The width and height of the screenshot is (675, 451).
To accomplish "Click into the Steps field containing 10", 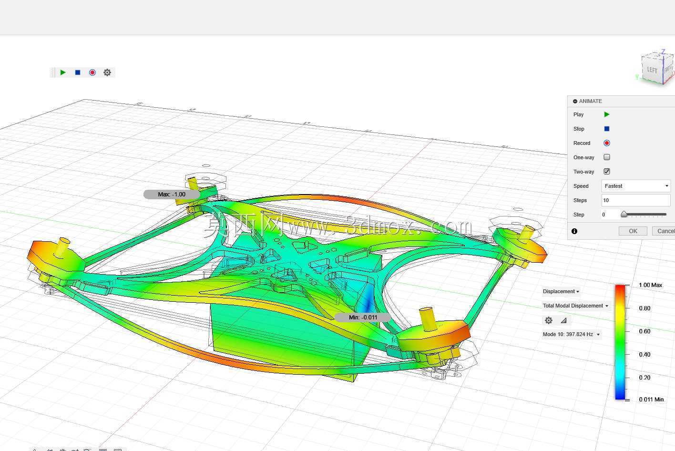I will pyautogui.click(x=636, y=200).
